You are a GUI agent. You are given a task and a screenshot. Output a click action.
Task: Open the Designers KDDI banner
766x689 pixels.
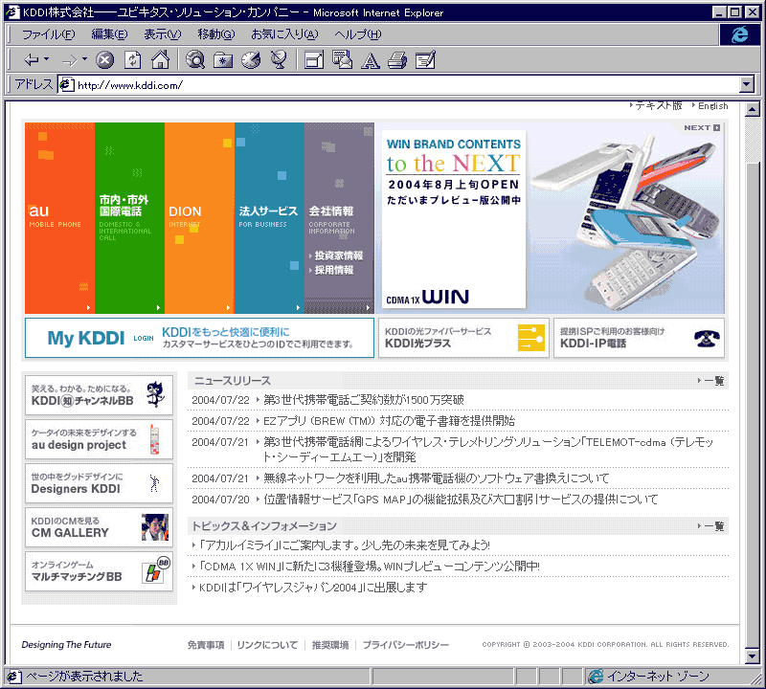coord(99,483)
